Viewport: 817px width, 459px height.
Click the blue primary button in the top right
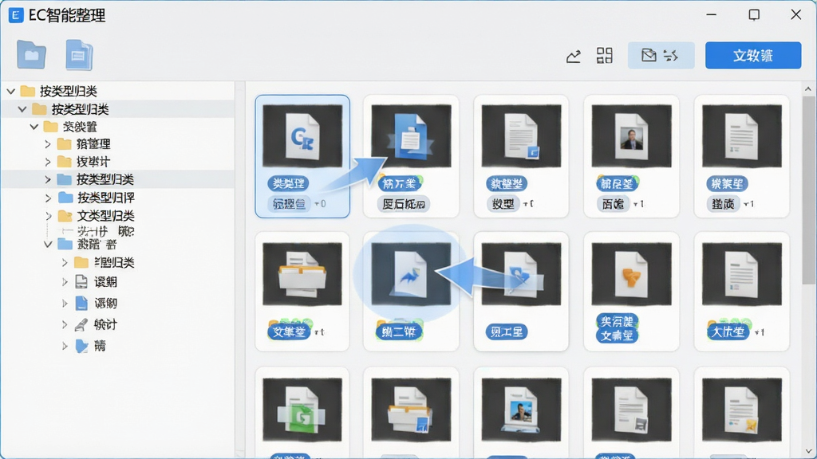point(753,55)
